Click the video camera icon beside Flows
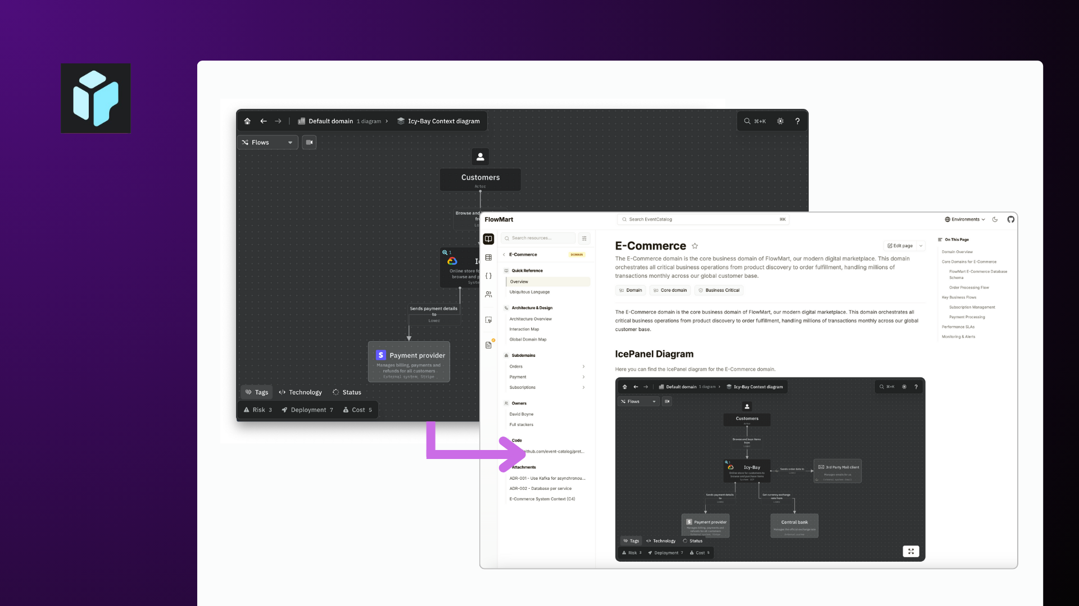Screen dimensions: 1079x606 pos(309,143)
